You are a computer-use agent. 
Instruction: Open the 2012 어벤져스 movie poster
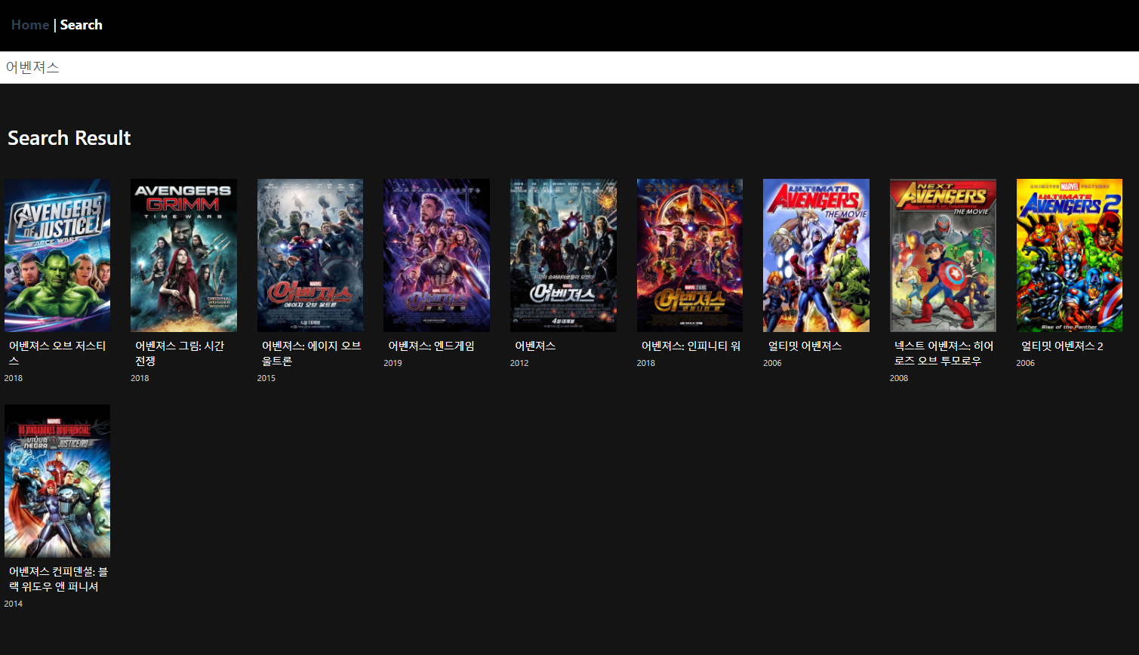tap(563, 255)
